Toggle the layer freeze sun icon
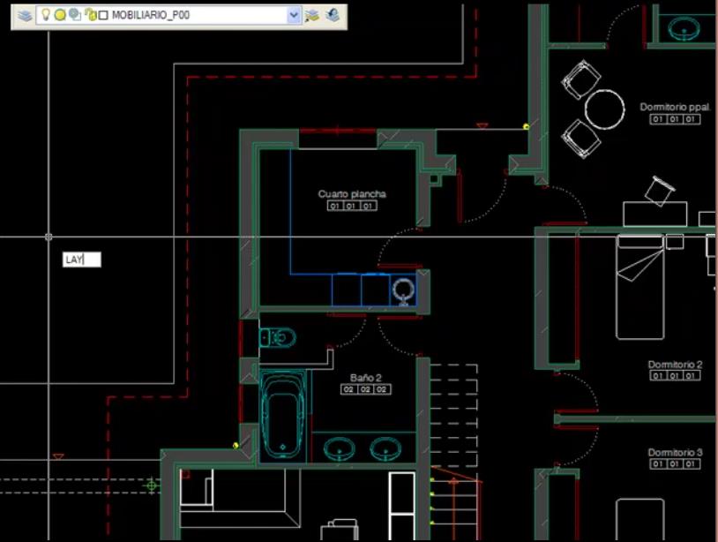Viewport: 718px width, 542px height. coord(59,15)
